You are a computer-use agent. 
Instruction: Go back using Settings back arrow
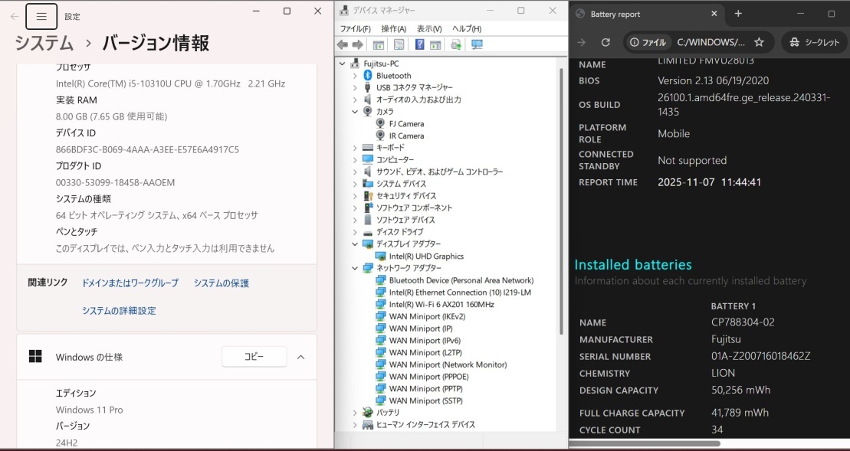[x=14, y=16]
